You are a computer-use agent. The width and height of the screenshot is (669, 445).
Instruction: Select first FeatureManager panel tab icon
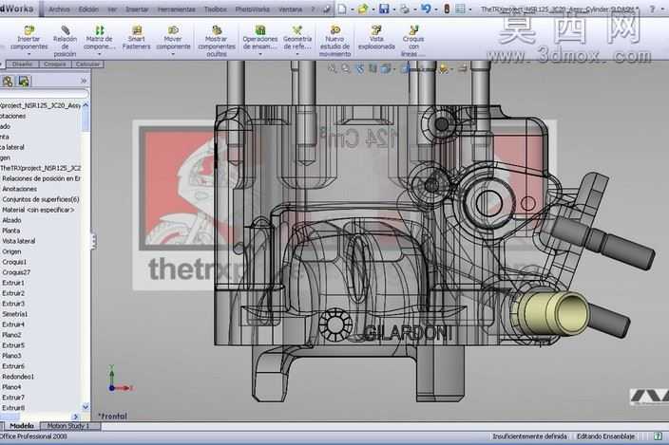pos(8,81)
